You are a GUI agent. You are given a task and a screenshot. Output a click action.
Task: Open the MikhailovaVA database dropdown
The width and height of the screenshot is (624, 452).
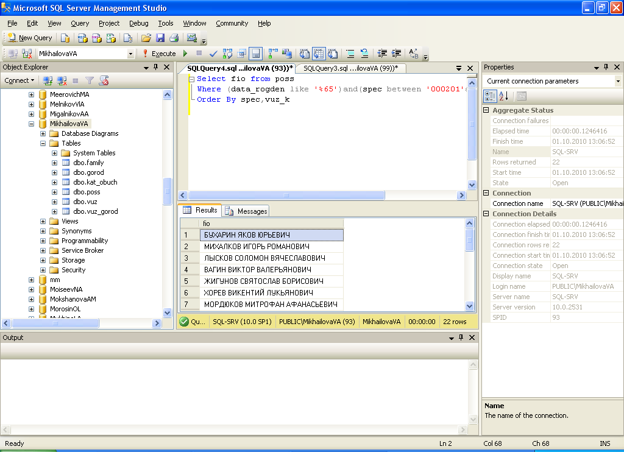click(x=130, y=54)
